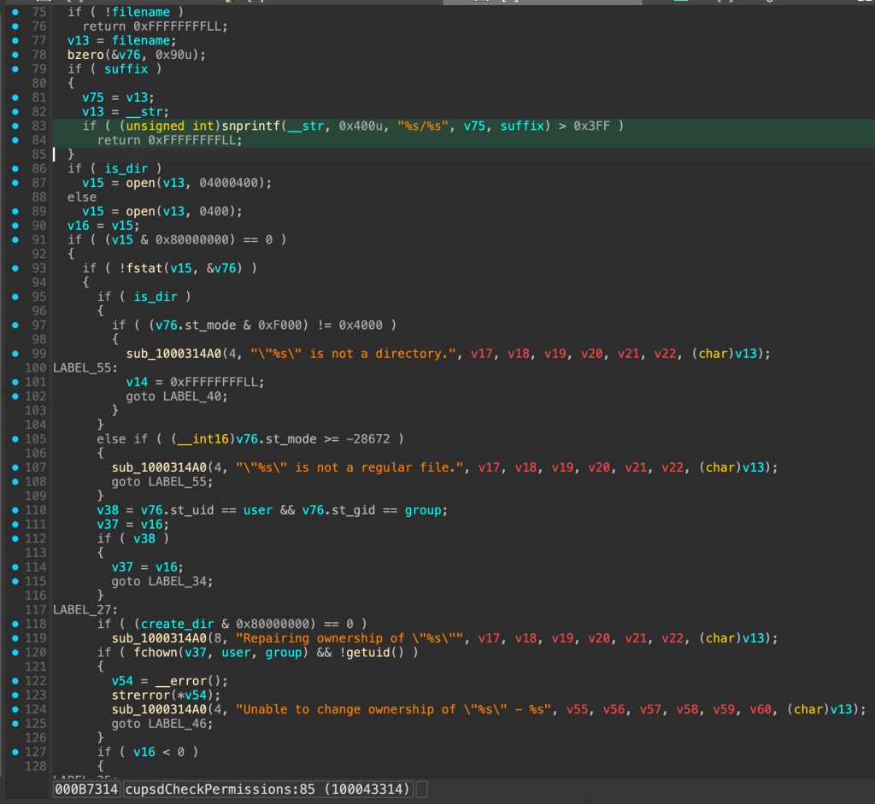Toggle breakpoint dot beside line 87
Image resolution: width=875 pixels, height=804 pixels.
15,183
